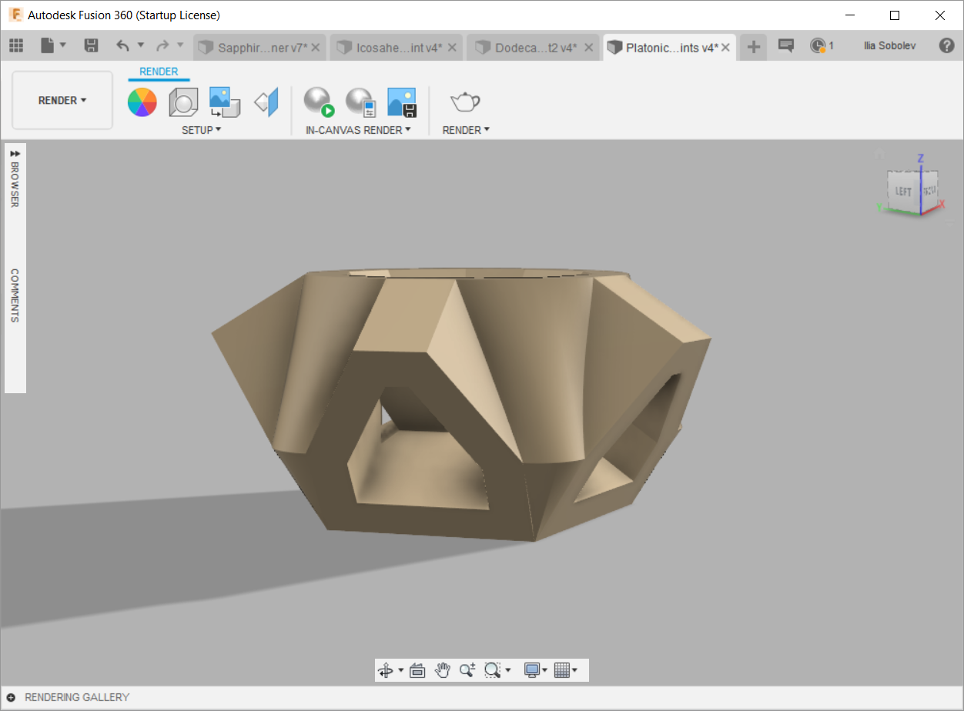The width and height of the screenshot is (964, 711).
Task: Select the Texture Map Controls icon
Action: [266, 102]
